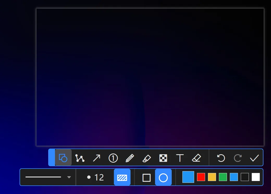
Task: Toggle the hatched fill mode
Action: 122,177
